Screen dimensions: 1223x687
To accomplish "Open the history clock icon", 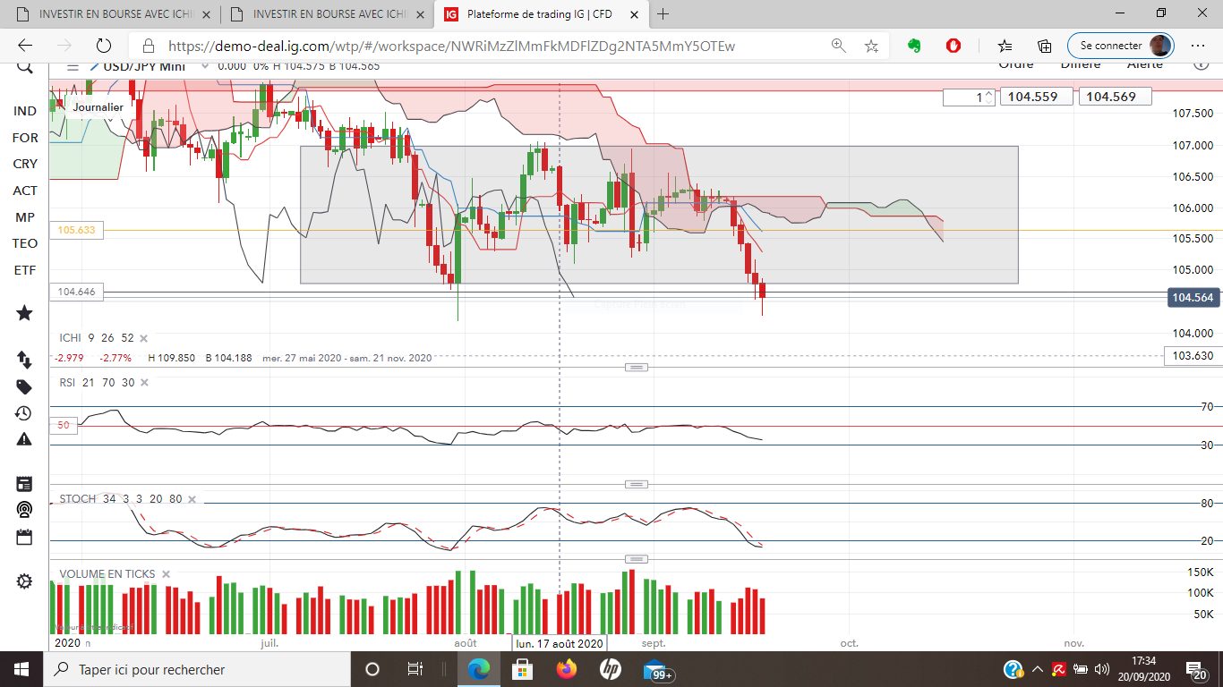I will [x=24, y=413].
